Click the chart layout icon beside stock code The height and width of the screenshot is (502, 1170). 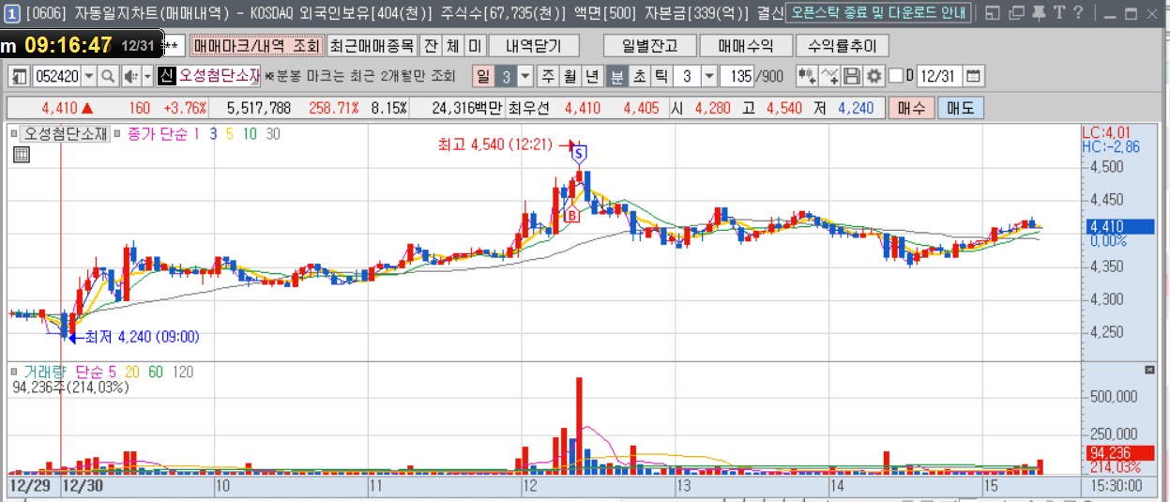(19, 76)
